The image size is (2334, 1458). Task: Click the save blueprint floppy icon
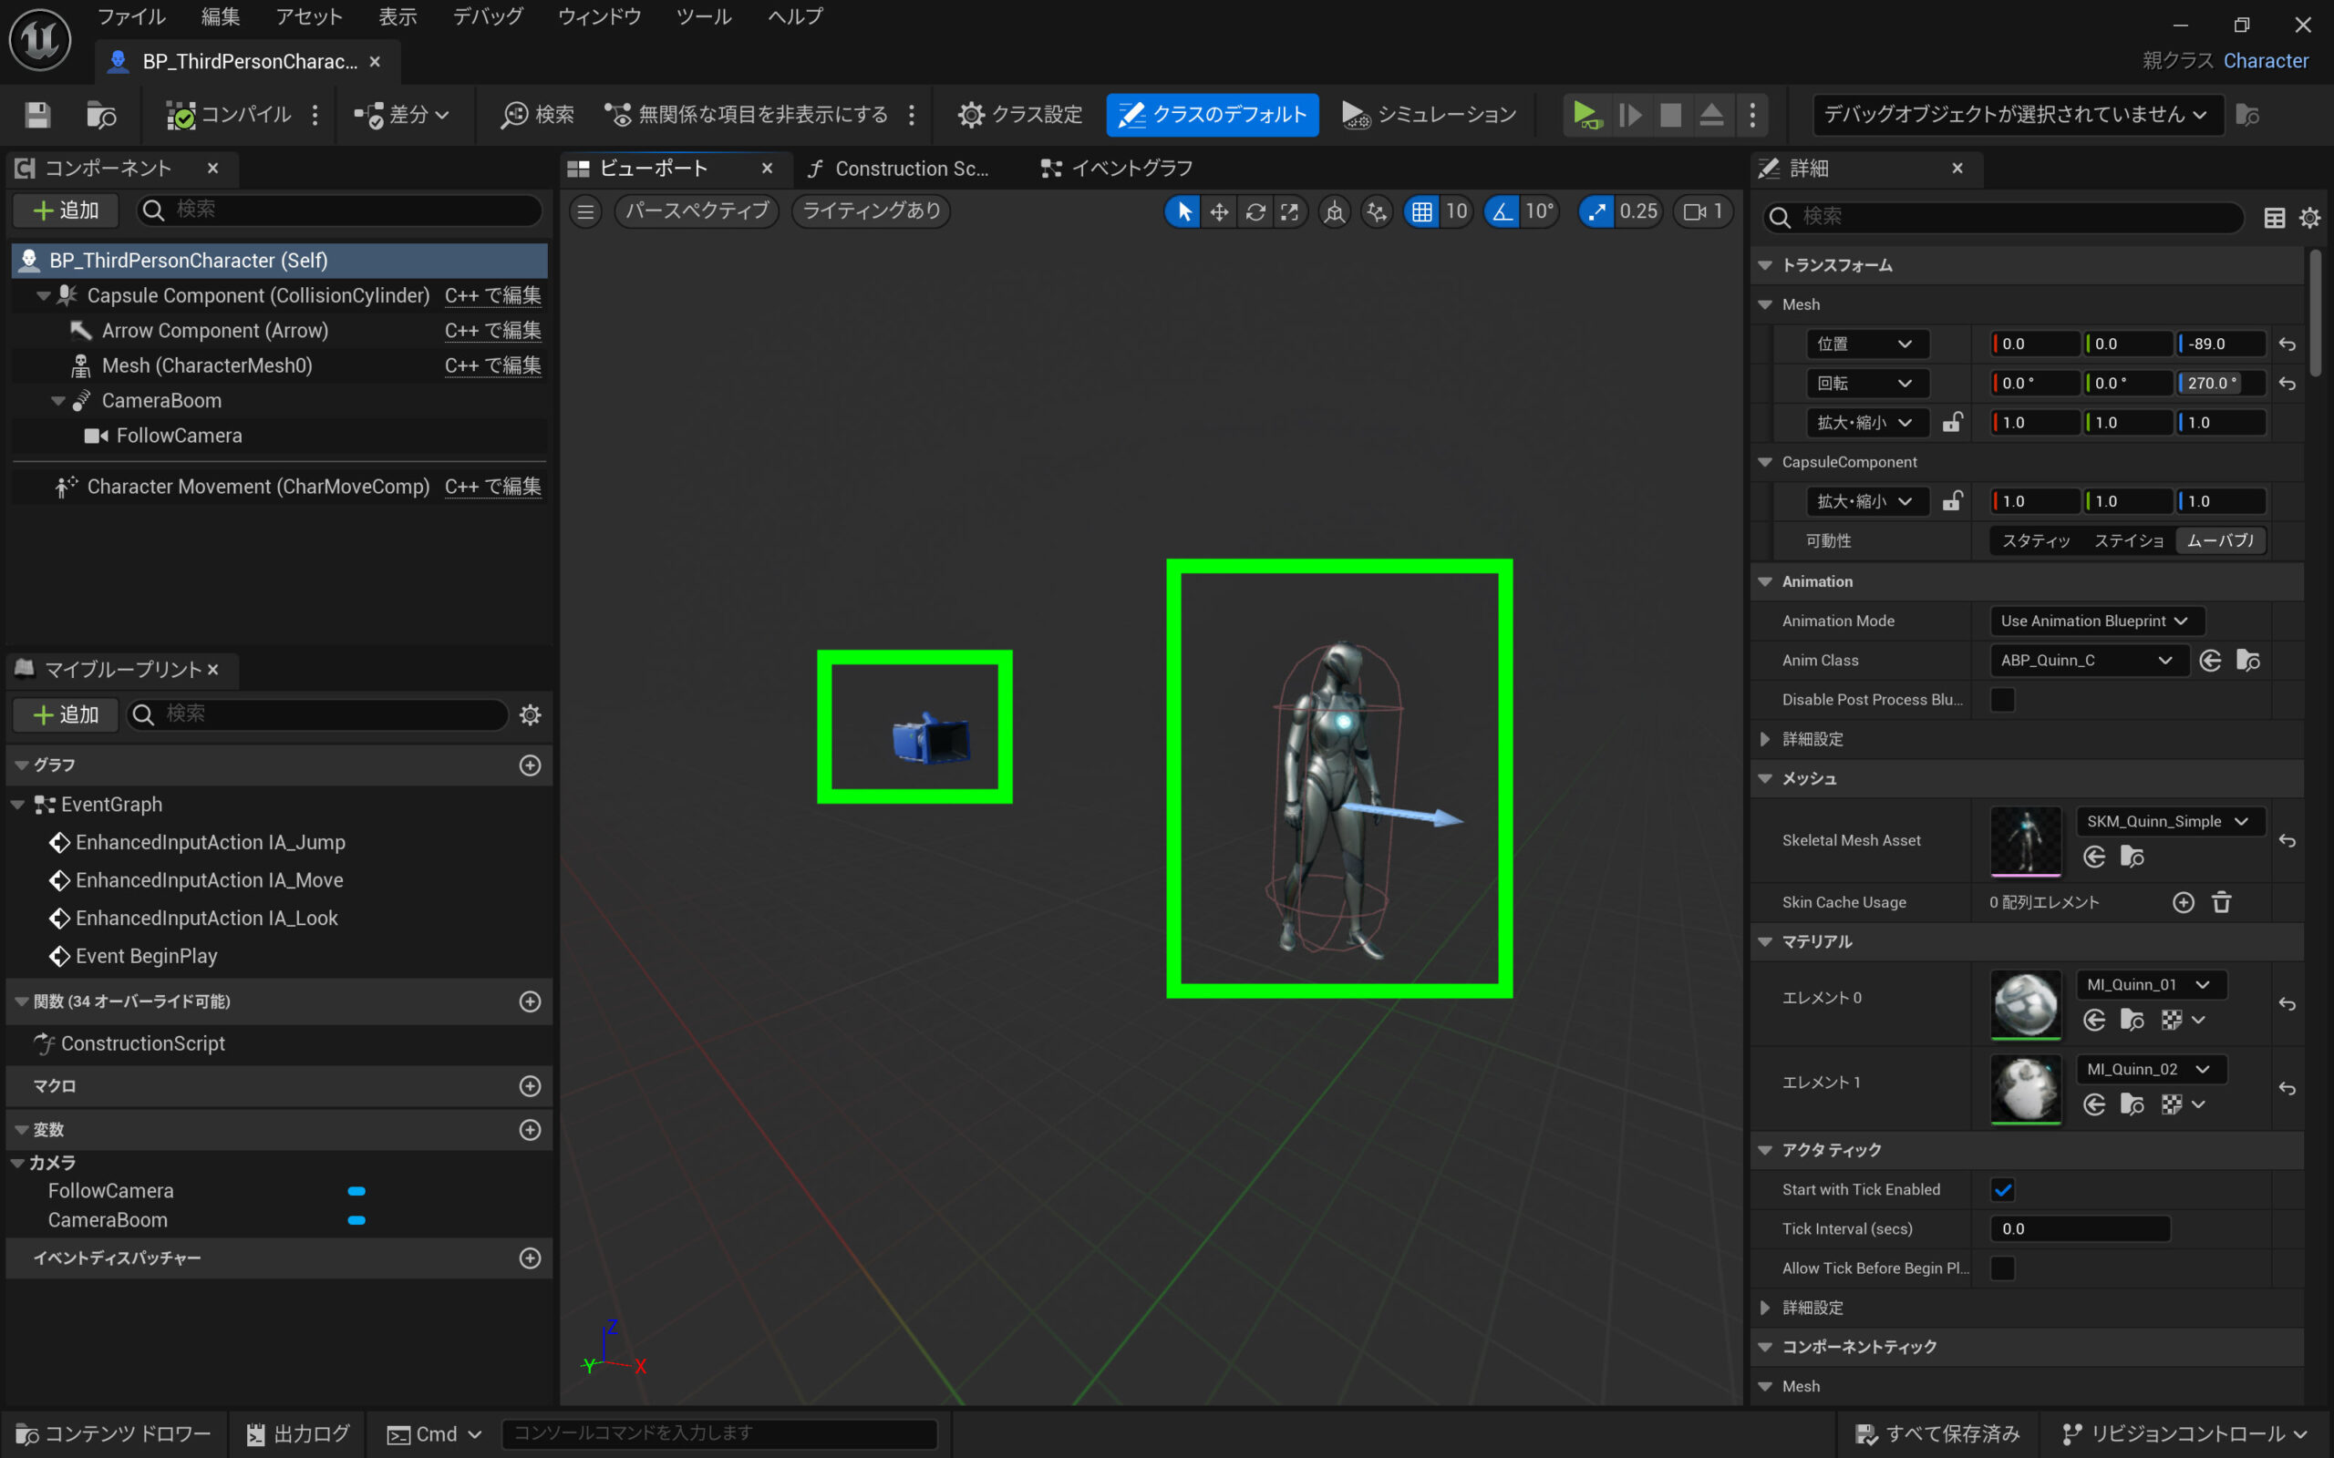tap(37, 115)
